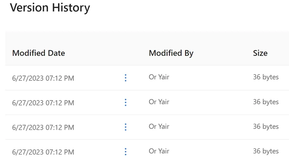Select the 36 bytes size in fourth row
Viewport: 289px width, 162px height.
click(x=266, y=151)
